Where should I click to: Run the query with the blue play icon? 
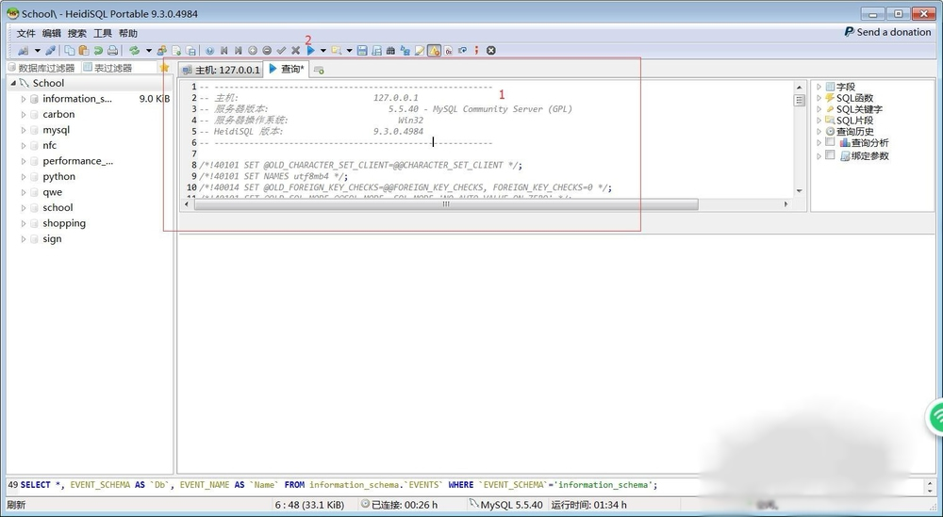coord(310,50)
